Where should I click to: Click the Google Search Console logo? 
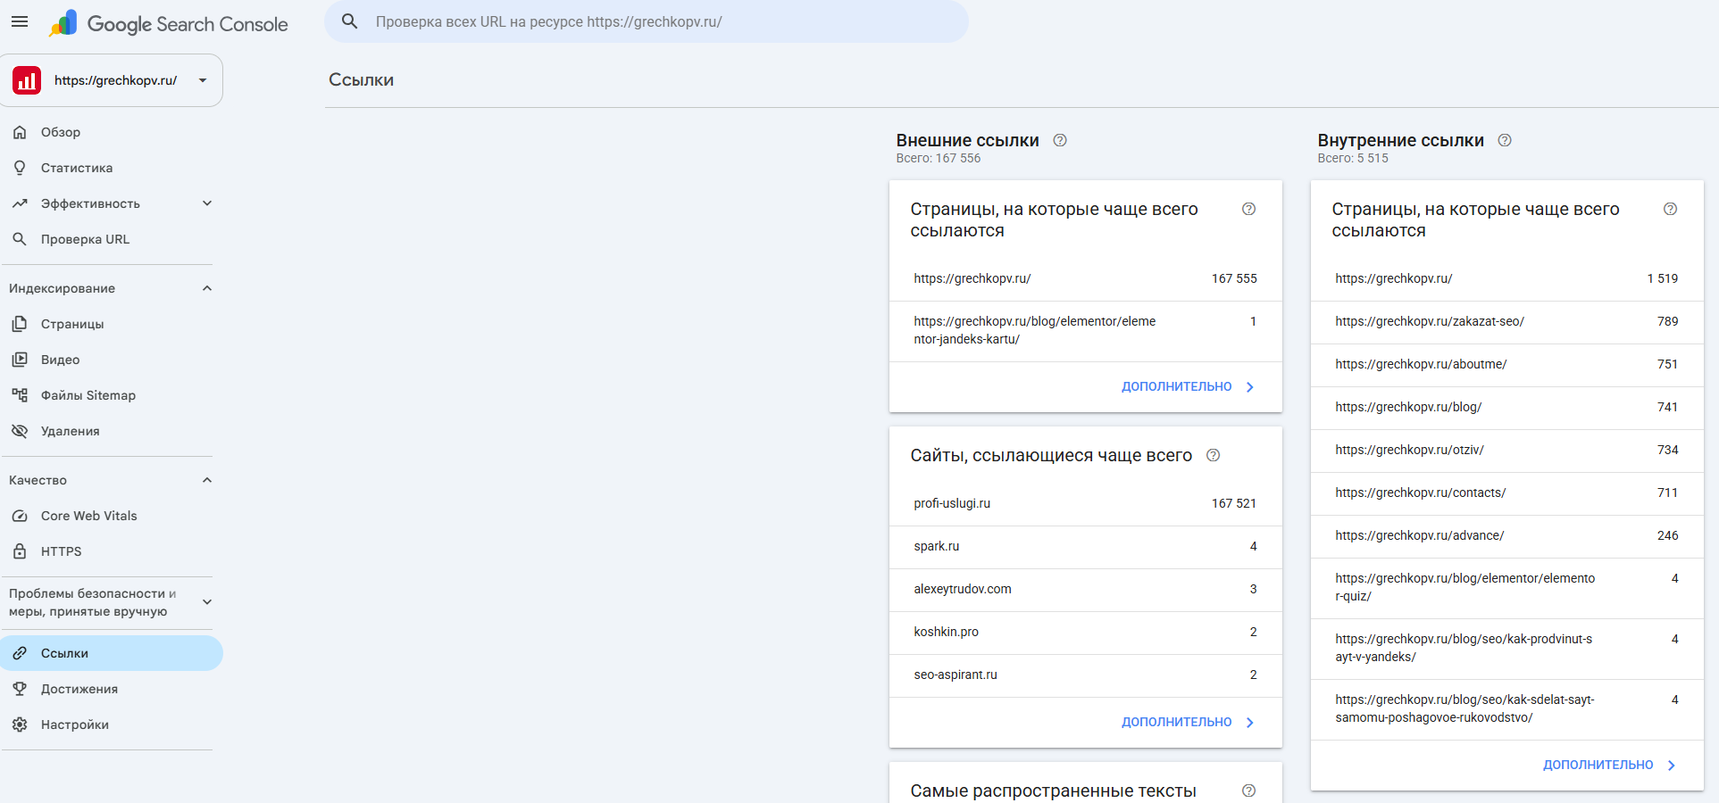169,23
